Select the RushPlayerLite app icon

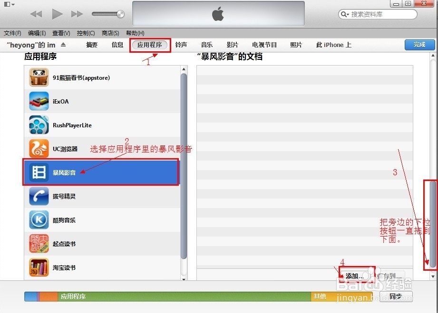(39, 125)
